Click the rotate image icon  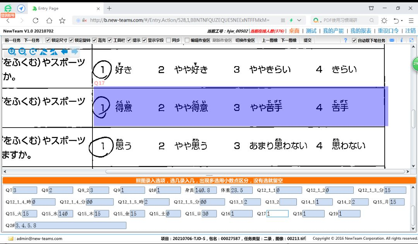33,51
